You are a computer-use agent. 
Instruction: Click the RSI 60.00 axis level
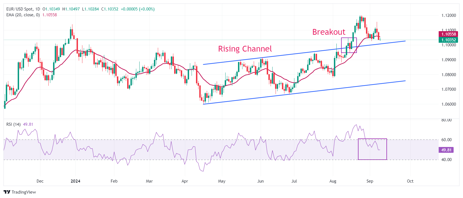pyautogui.click(x=446, y=140)
